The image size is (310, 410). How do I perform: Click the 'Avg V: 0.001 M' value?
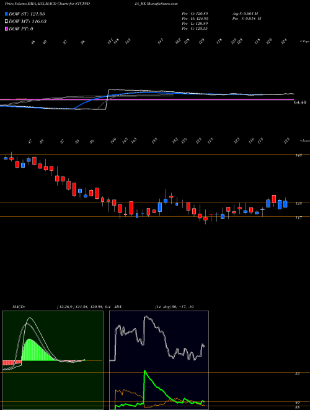(246, 14)
